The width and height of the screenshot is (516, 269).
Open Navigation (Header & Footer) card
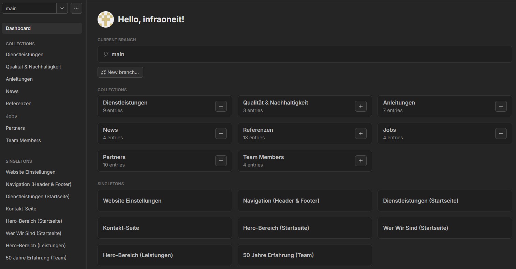tap(305, 201)
